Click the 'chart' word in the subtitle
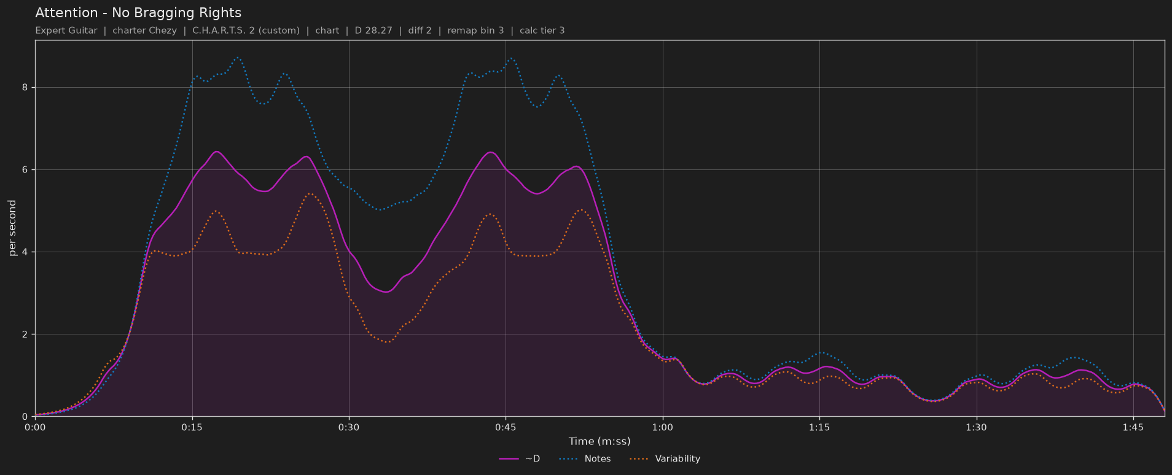 (327, 30)
